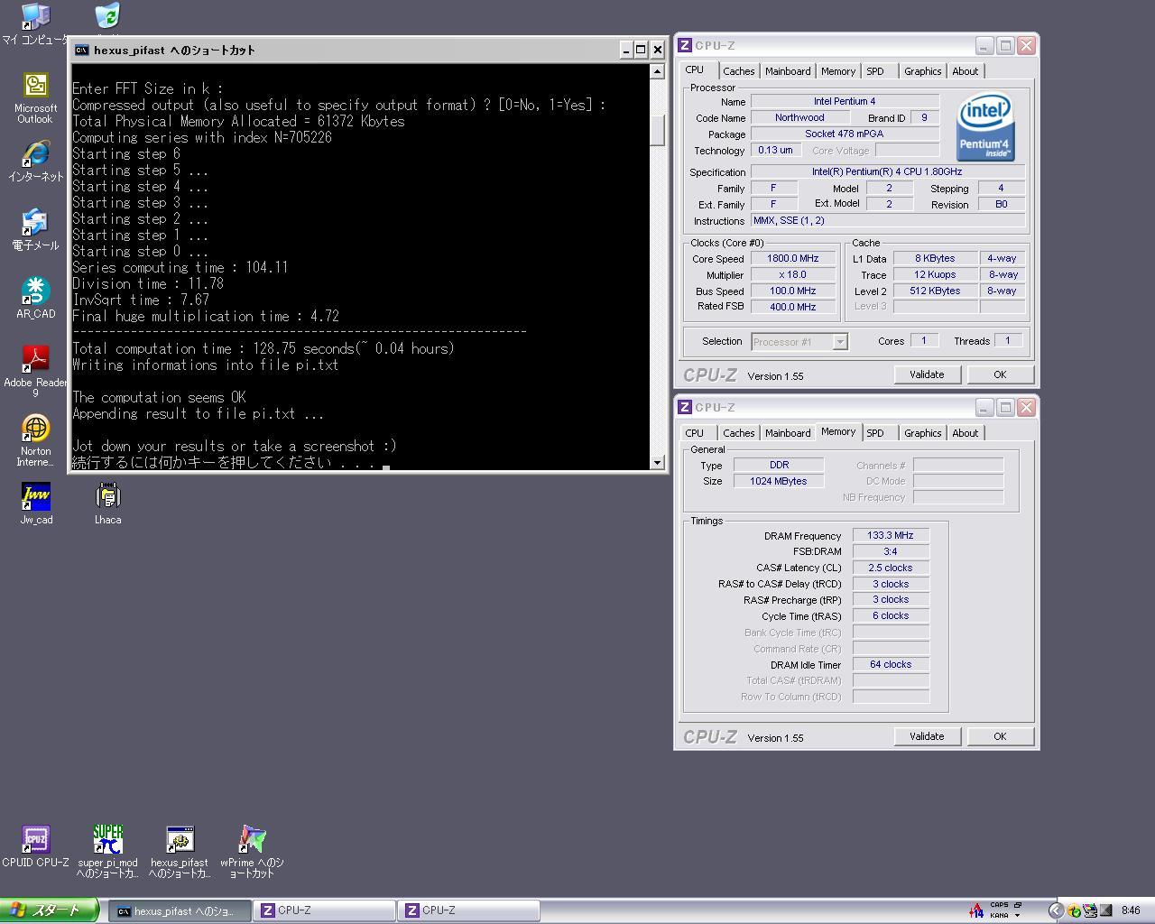Click the CAS# Latency 2.5 clocks value

tap(891, 568)
